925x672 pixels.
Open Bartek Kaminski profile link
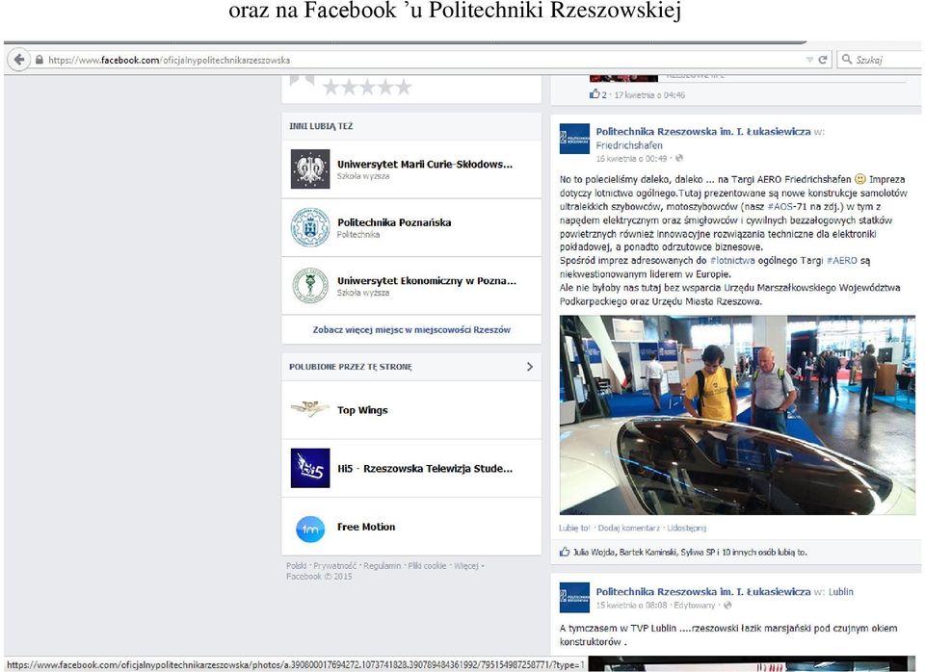coord(647,553)
